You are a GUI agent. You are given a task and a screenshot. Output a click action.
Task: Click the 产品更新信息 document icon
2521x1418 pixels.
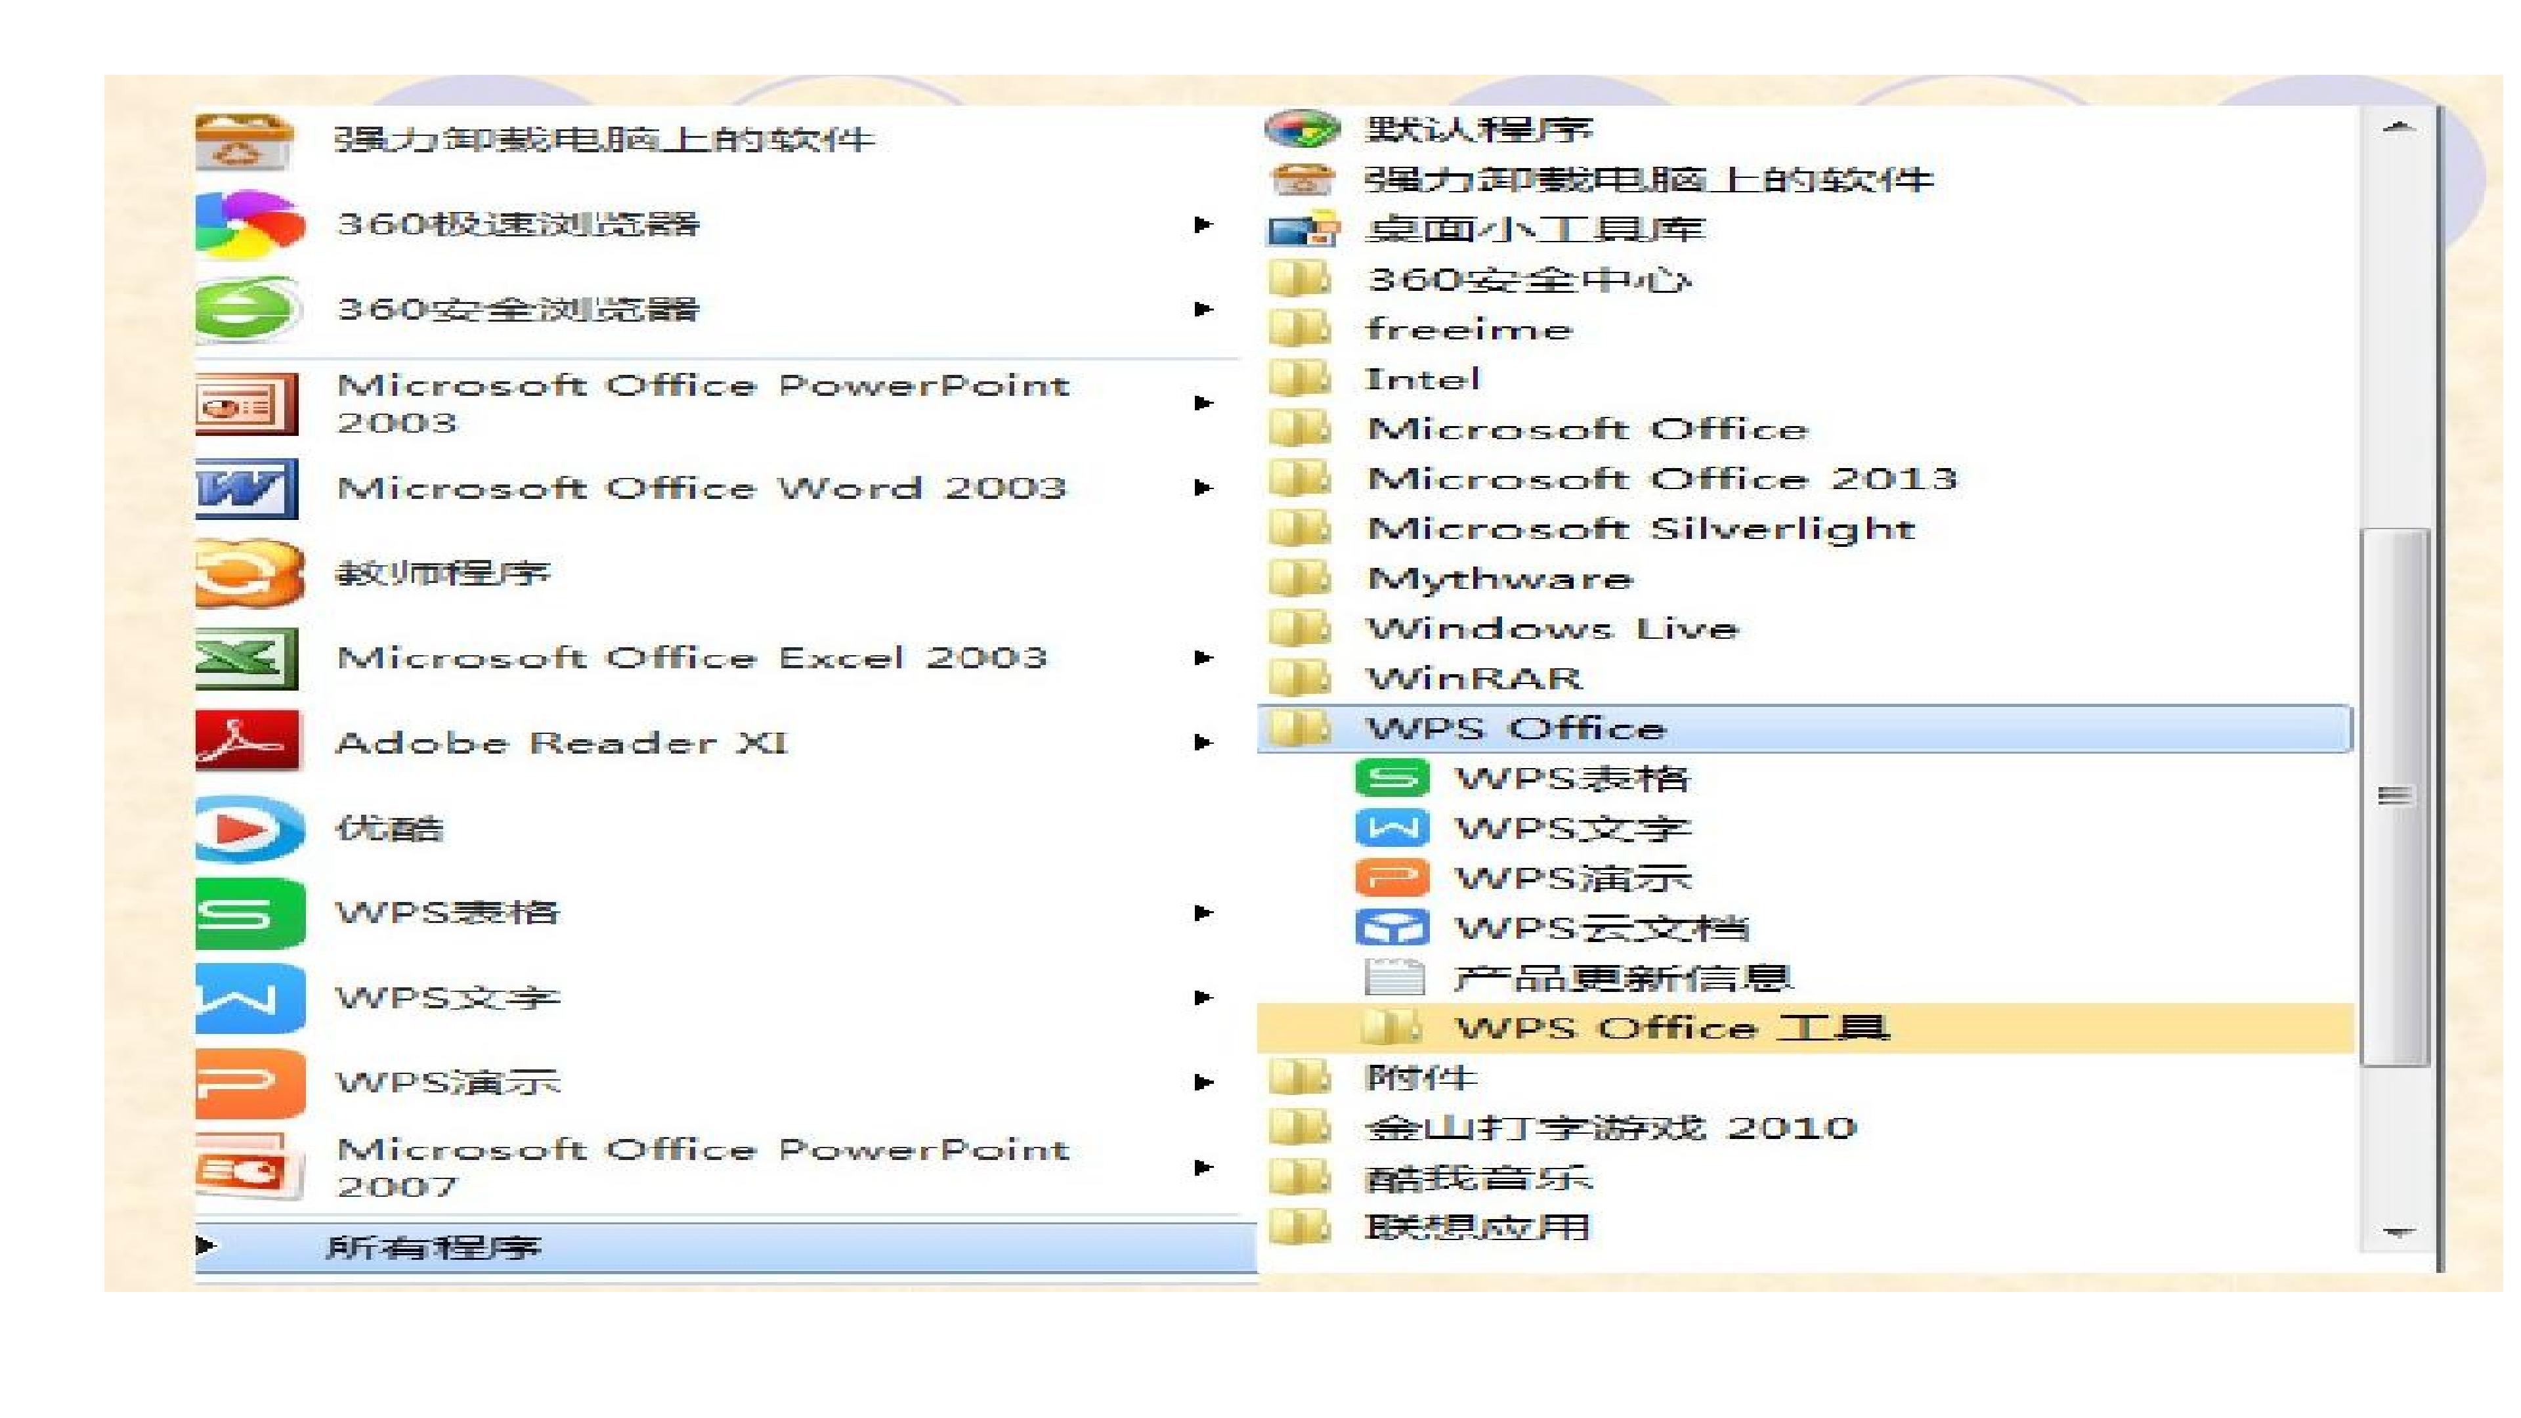(x=1394, y=977)
